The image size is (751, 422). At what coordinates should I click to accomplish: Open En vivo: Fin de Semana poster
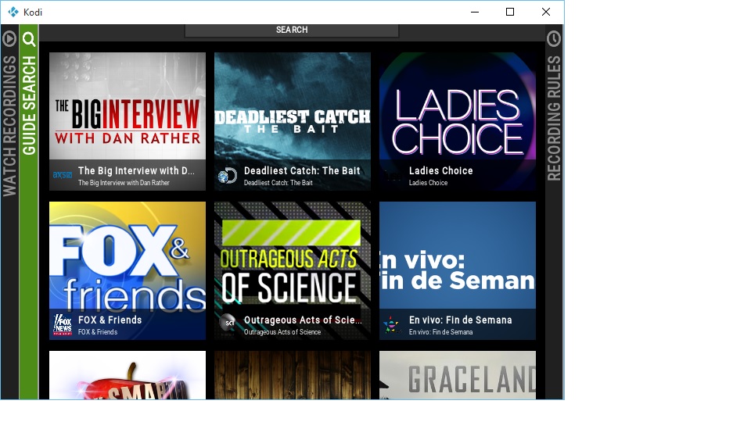pos(458,271)
